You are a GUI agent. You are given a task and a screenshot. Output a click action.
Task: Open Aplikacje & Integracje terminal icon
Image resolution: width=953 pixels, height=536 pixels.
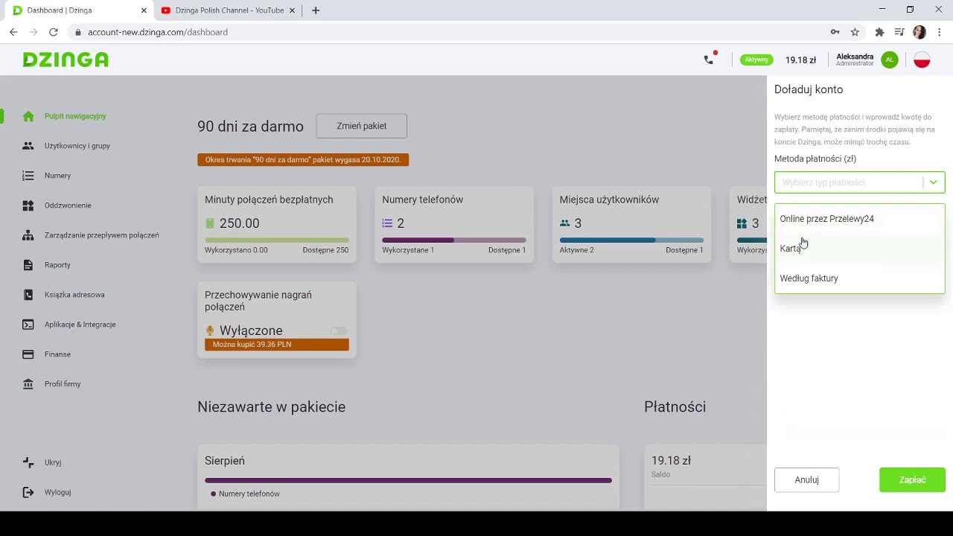coord(28,325)
